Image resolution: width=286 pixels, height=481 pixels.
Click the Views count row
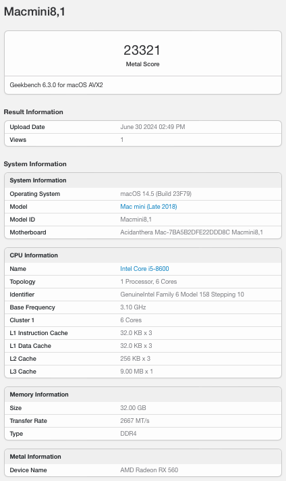pos(143,140)
